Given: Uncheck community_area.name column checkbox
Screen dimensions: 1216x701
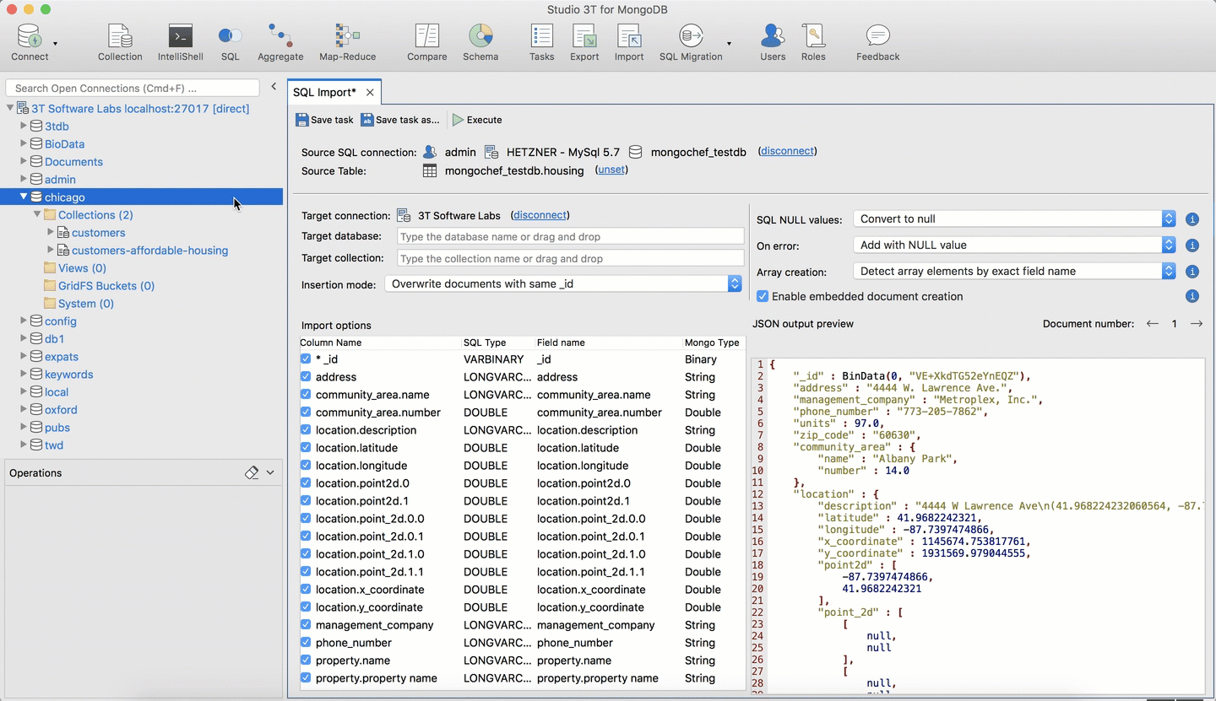Looking at the screenshot, I should tap(306, 394).
